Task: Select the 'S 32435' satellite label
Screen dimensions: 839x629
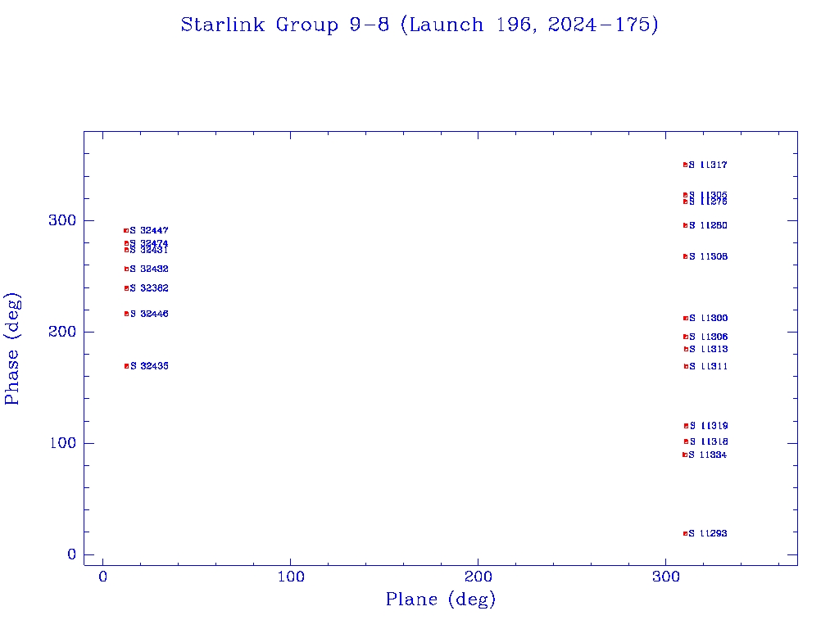Action: point(149,366)
